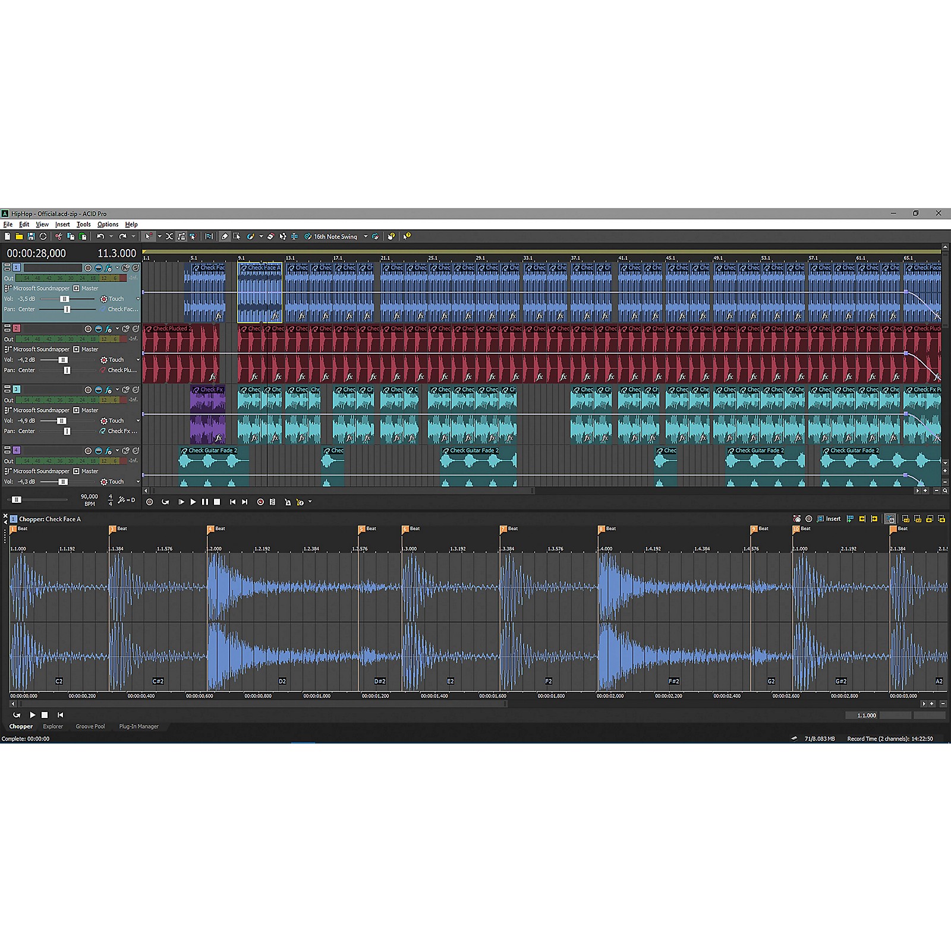This screenshot has height=951, width=951.
Task: Open the File menu
Action: 8,225
